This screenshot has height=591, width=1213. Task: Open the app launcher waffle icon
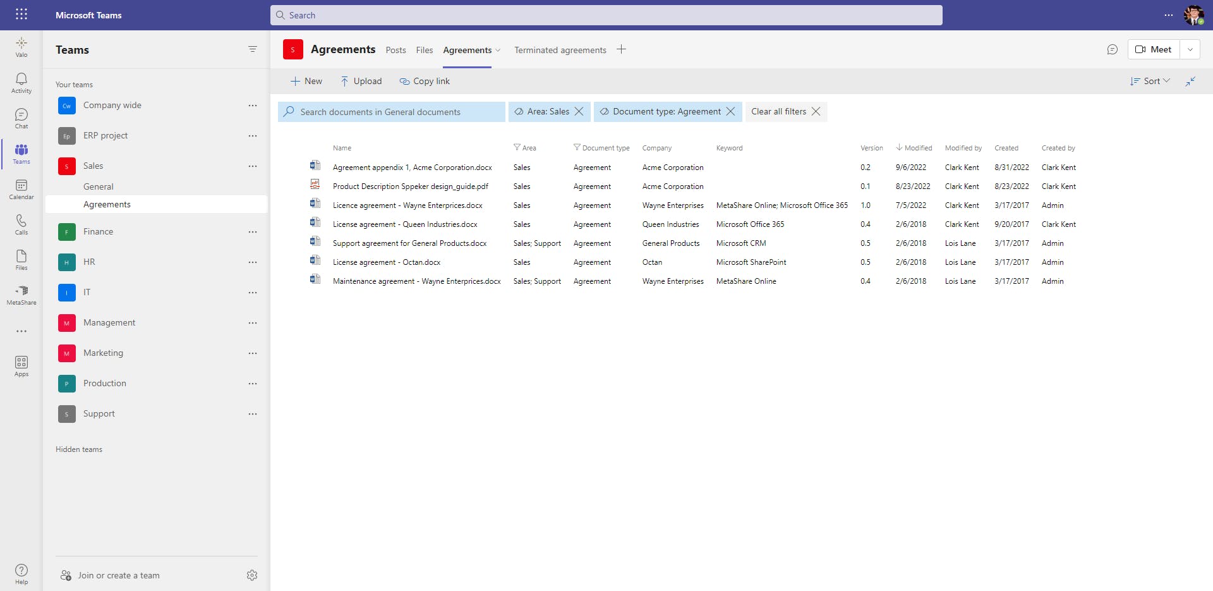pyautogui.click(x=21, y=15)
